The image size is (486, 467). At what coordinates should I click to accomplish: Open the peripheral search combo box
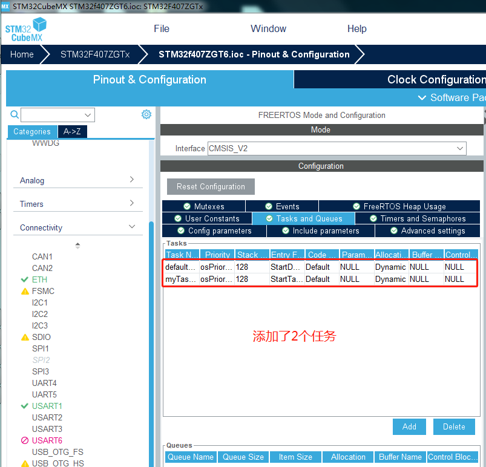click(57, 115)
